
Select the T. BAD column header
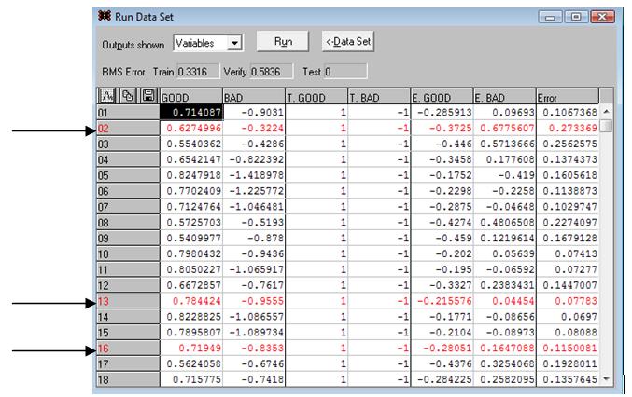pos(379,97)
